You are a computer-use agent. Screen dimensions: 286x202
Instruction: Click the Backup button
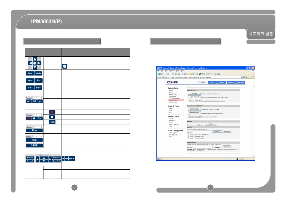click(x=213, y=124)
